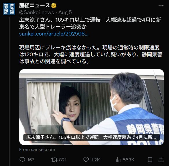The image size is (169, 166).
Task: Open the article preview photo card
Action: [92, 107]
